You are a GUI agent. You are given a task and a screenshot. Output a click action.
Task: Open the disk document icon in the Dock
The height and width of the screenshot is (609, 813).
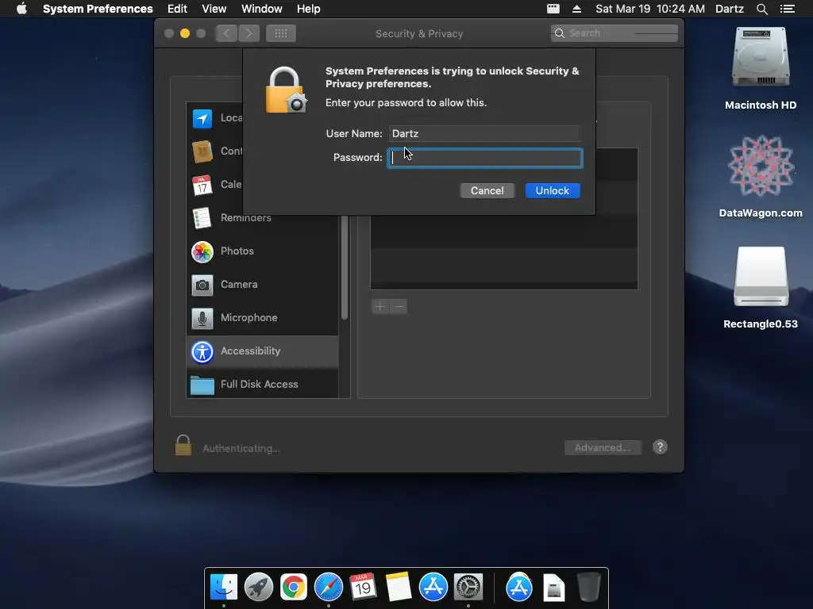point(553,588)
